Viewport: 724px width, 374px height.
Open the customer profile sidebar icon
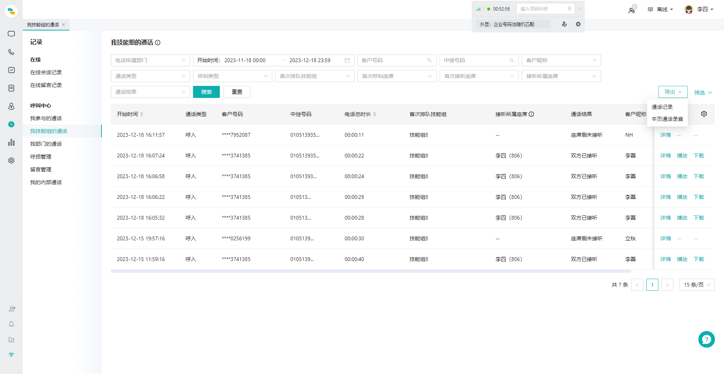pyautogui.click(x=11, y=106)
